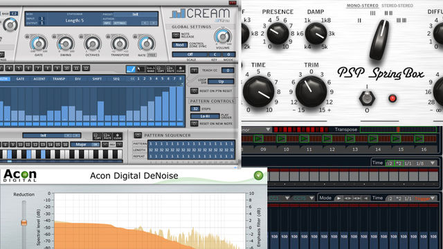The image size is (443, 249).
Task: Expand the dropdown arrow left of Transpose
Action: tap(268, 129)
